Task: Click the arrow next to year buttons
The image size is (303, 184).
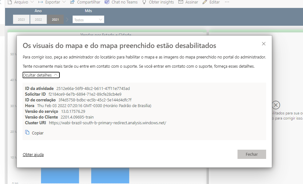Action: pyautogui.click(x=67, y=19)
